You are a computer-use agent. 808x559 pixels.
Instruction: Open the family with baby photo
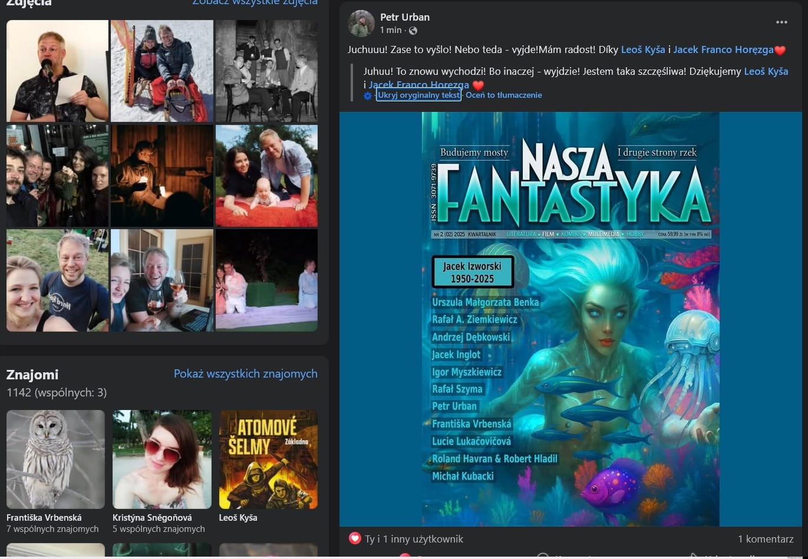click(x=266, y=176)
